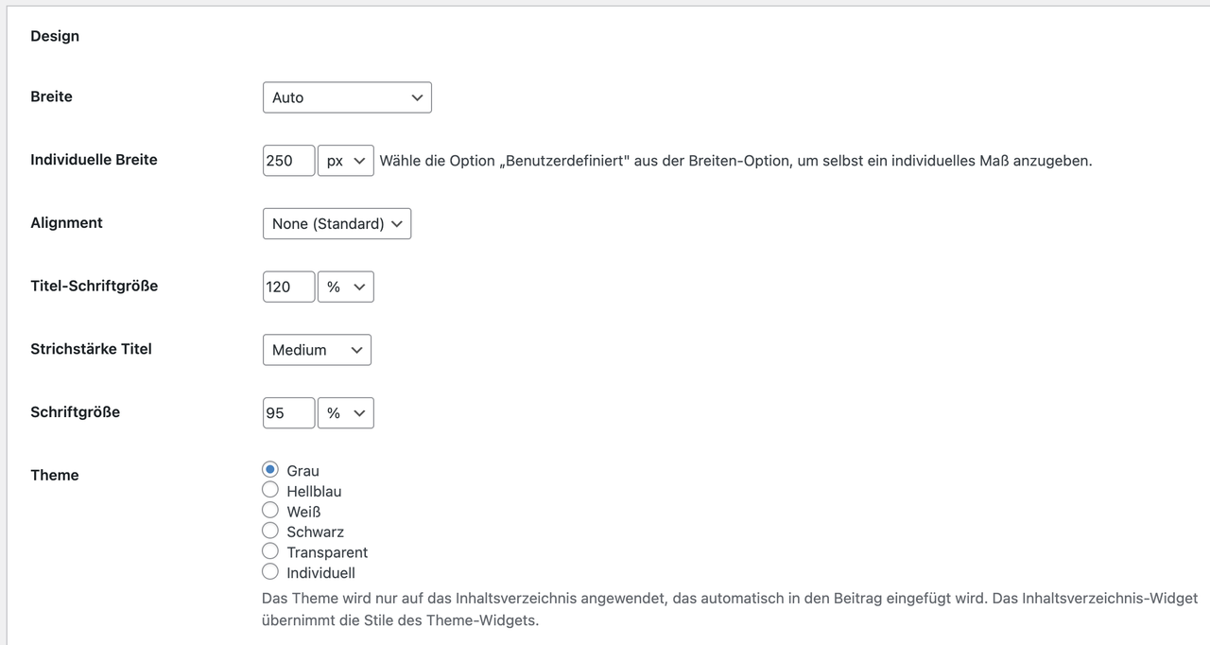This screenshot has height=645, width=1210.
Task: Click the description starting 'Das Theme wird nur'
Action: tap(730, 610)
